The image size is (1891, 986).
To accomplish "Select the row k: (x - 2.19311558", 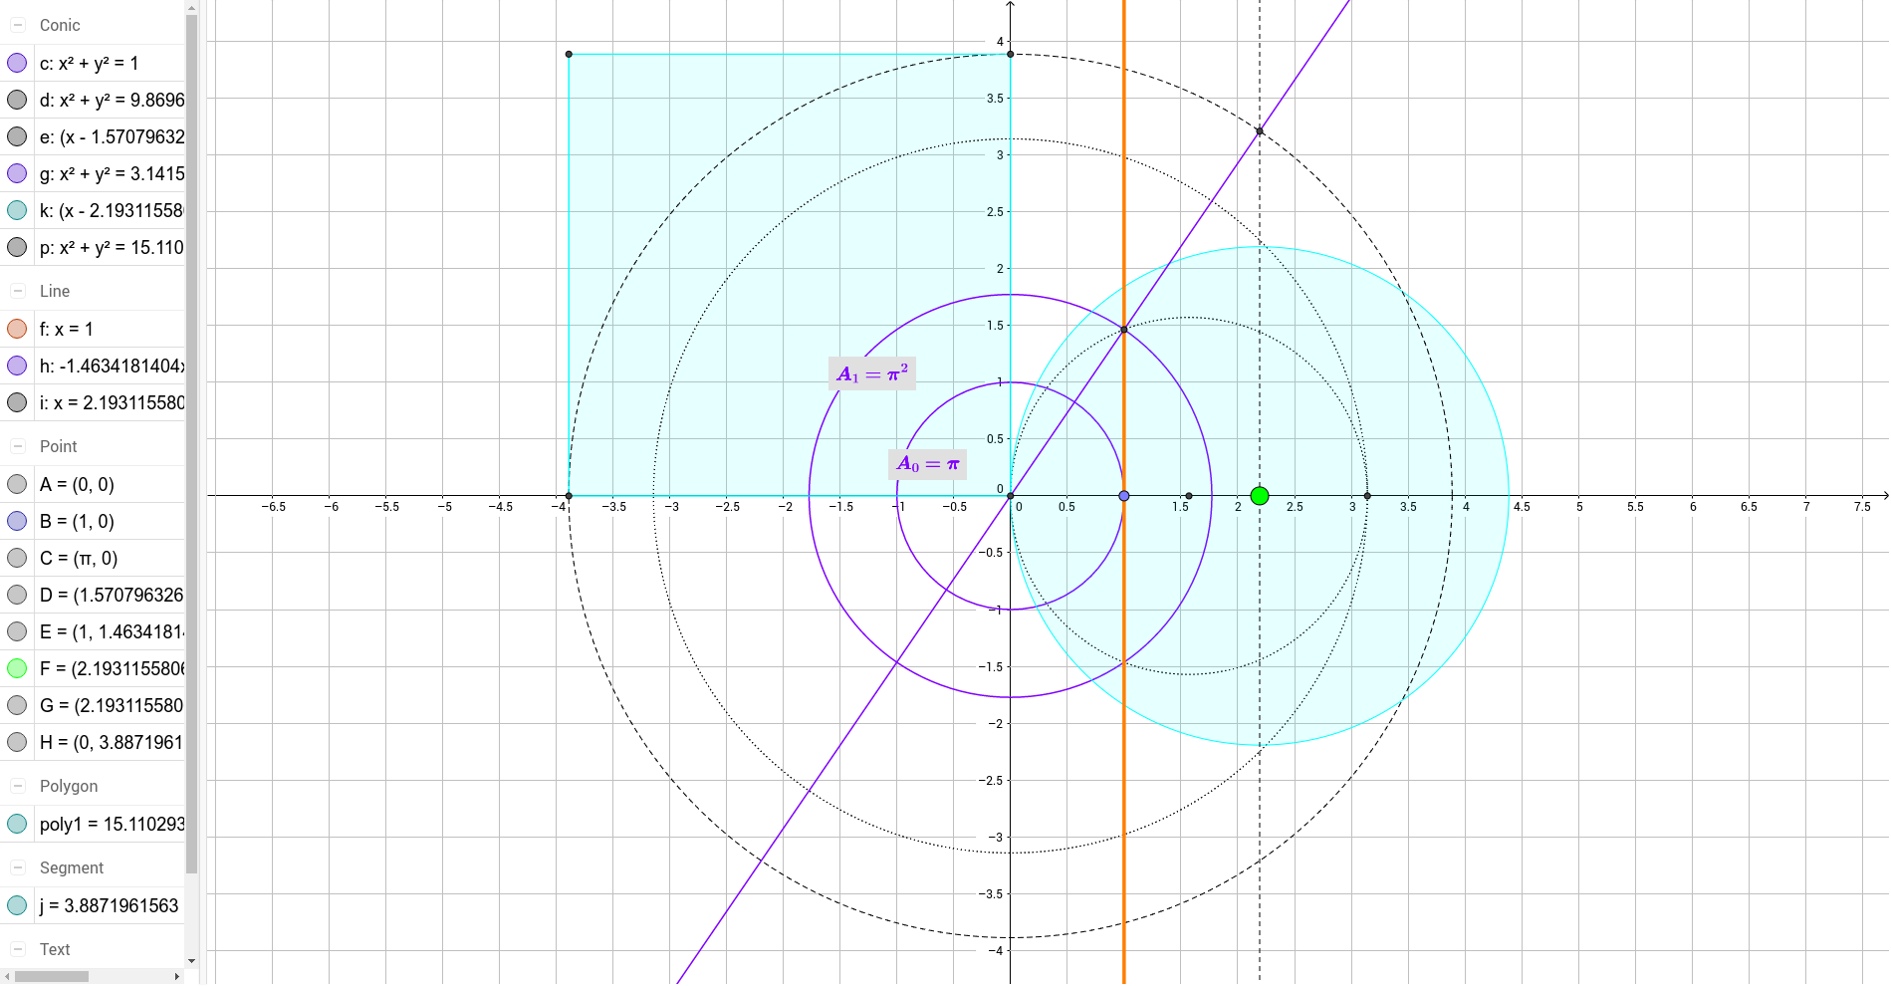I will tap(93, 210).
